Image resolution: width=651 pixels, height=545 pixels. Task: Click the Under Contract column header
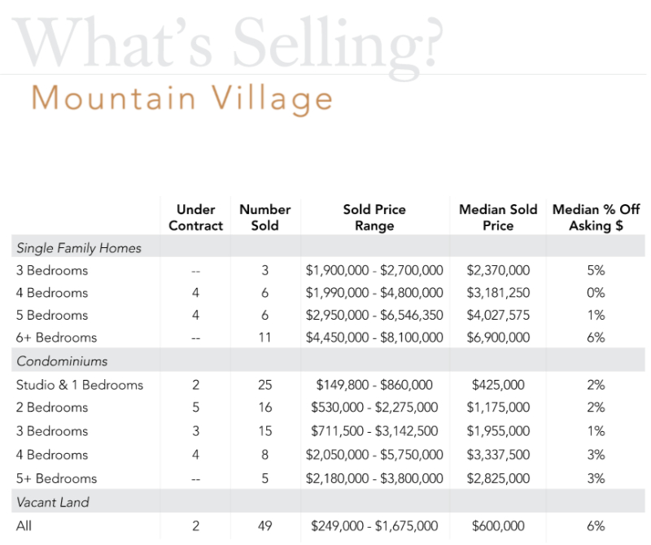195,218
